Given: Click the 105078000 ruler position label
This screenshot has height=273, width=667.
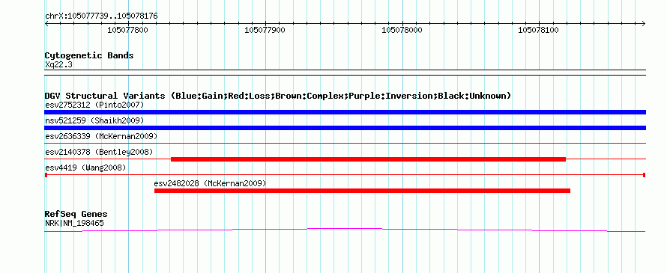Looking at the screenshot, I should tap(402, 30).
